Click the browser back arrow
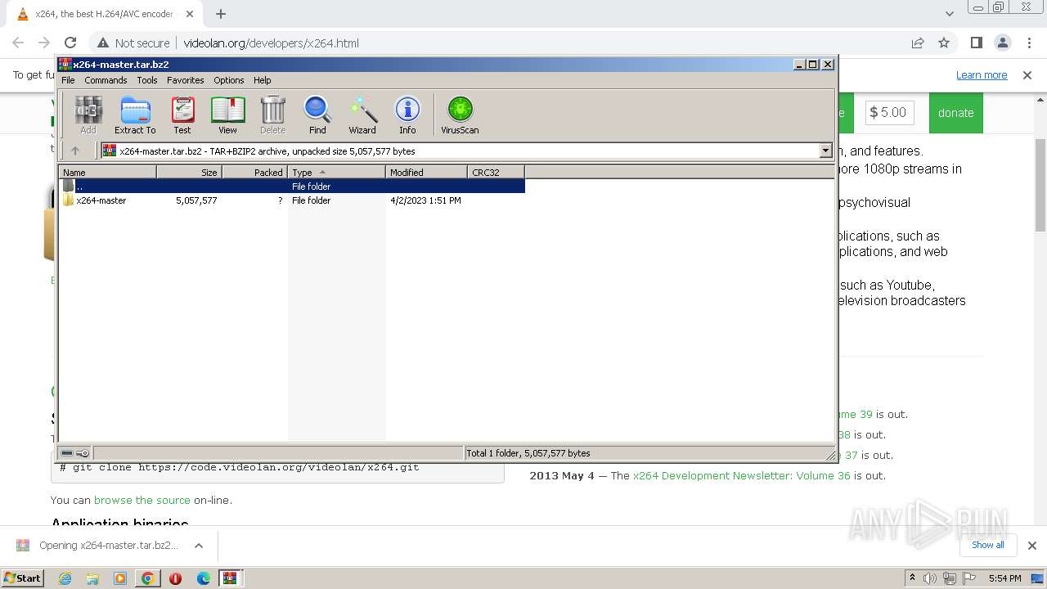The width and height of the screenshot is (1047, 589). (x=18, y=43)
